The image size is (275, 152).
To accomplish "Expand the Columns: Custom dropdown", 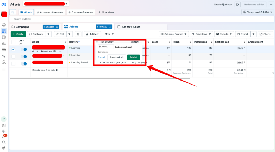I will pyautogui.click(x=173, y=34).
